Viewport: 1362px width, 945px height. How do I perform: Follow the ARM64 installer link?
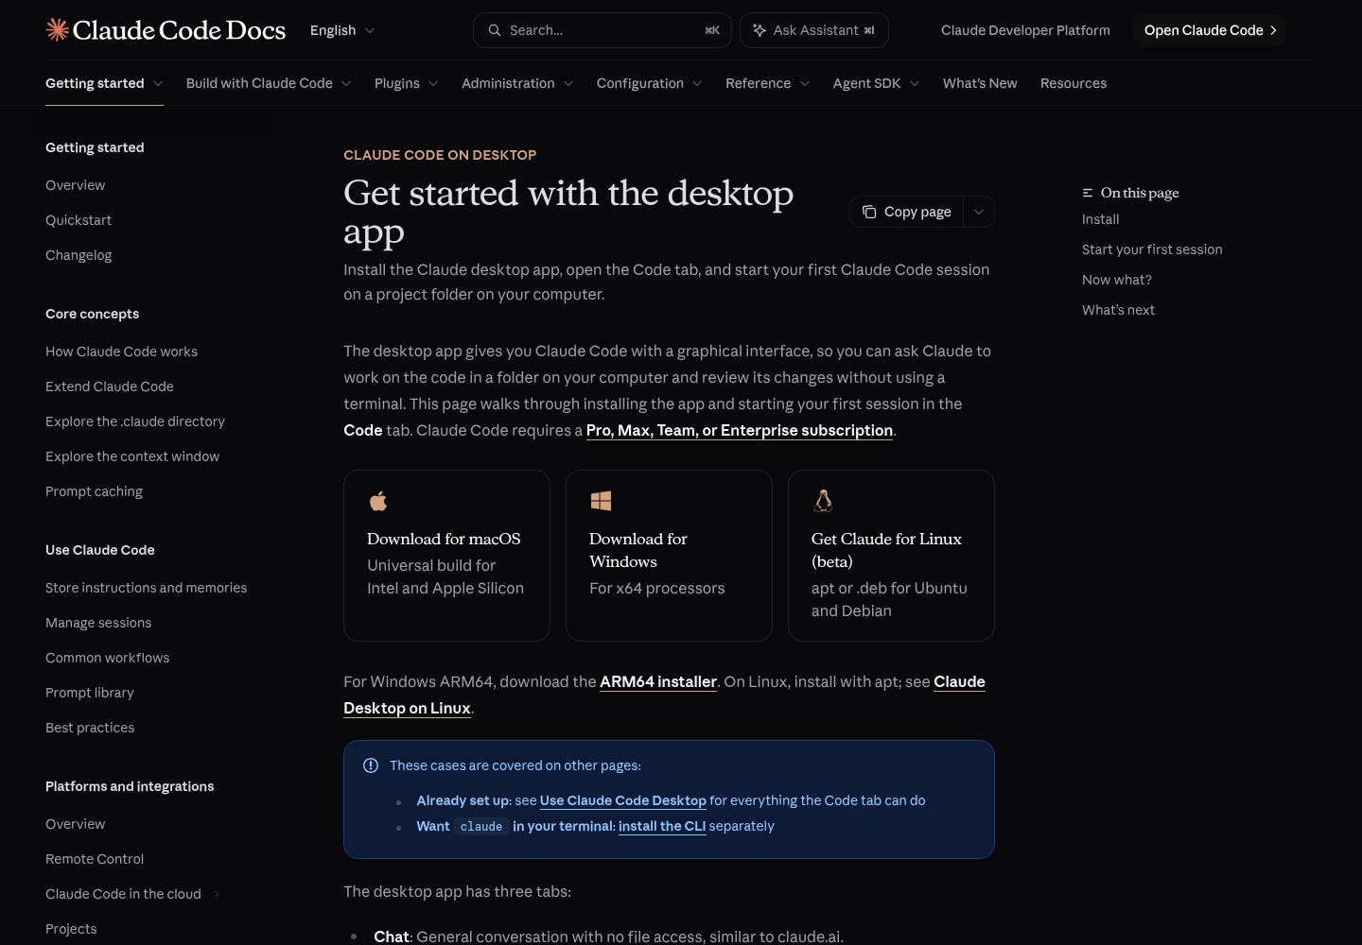(x=658, y=681)
